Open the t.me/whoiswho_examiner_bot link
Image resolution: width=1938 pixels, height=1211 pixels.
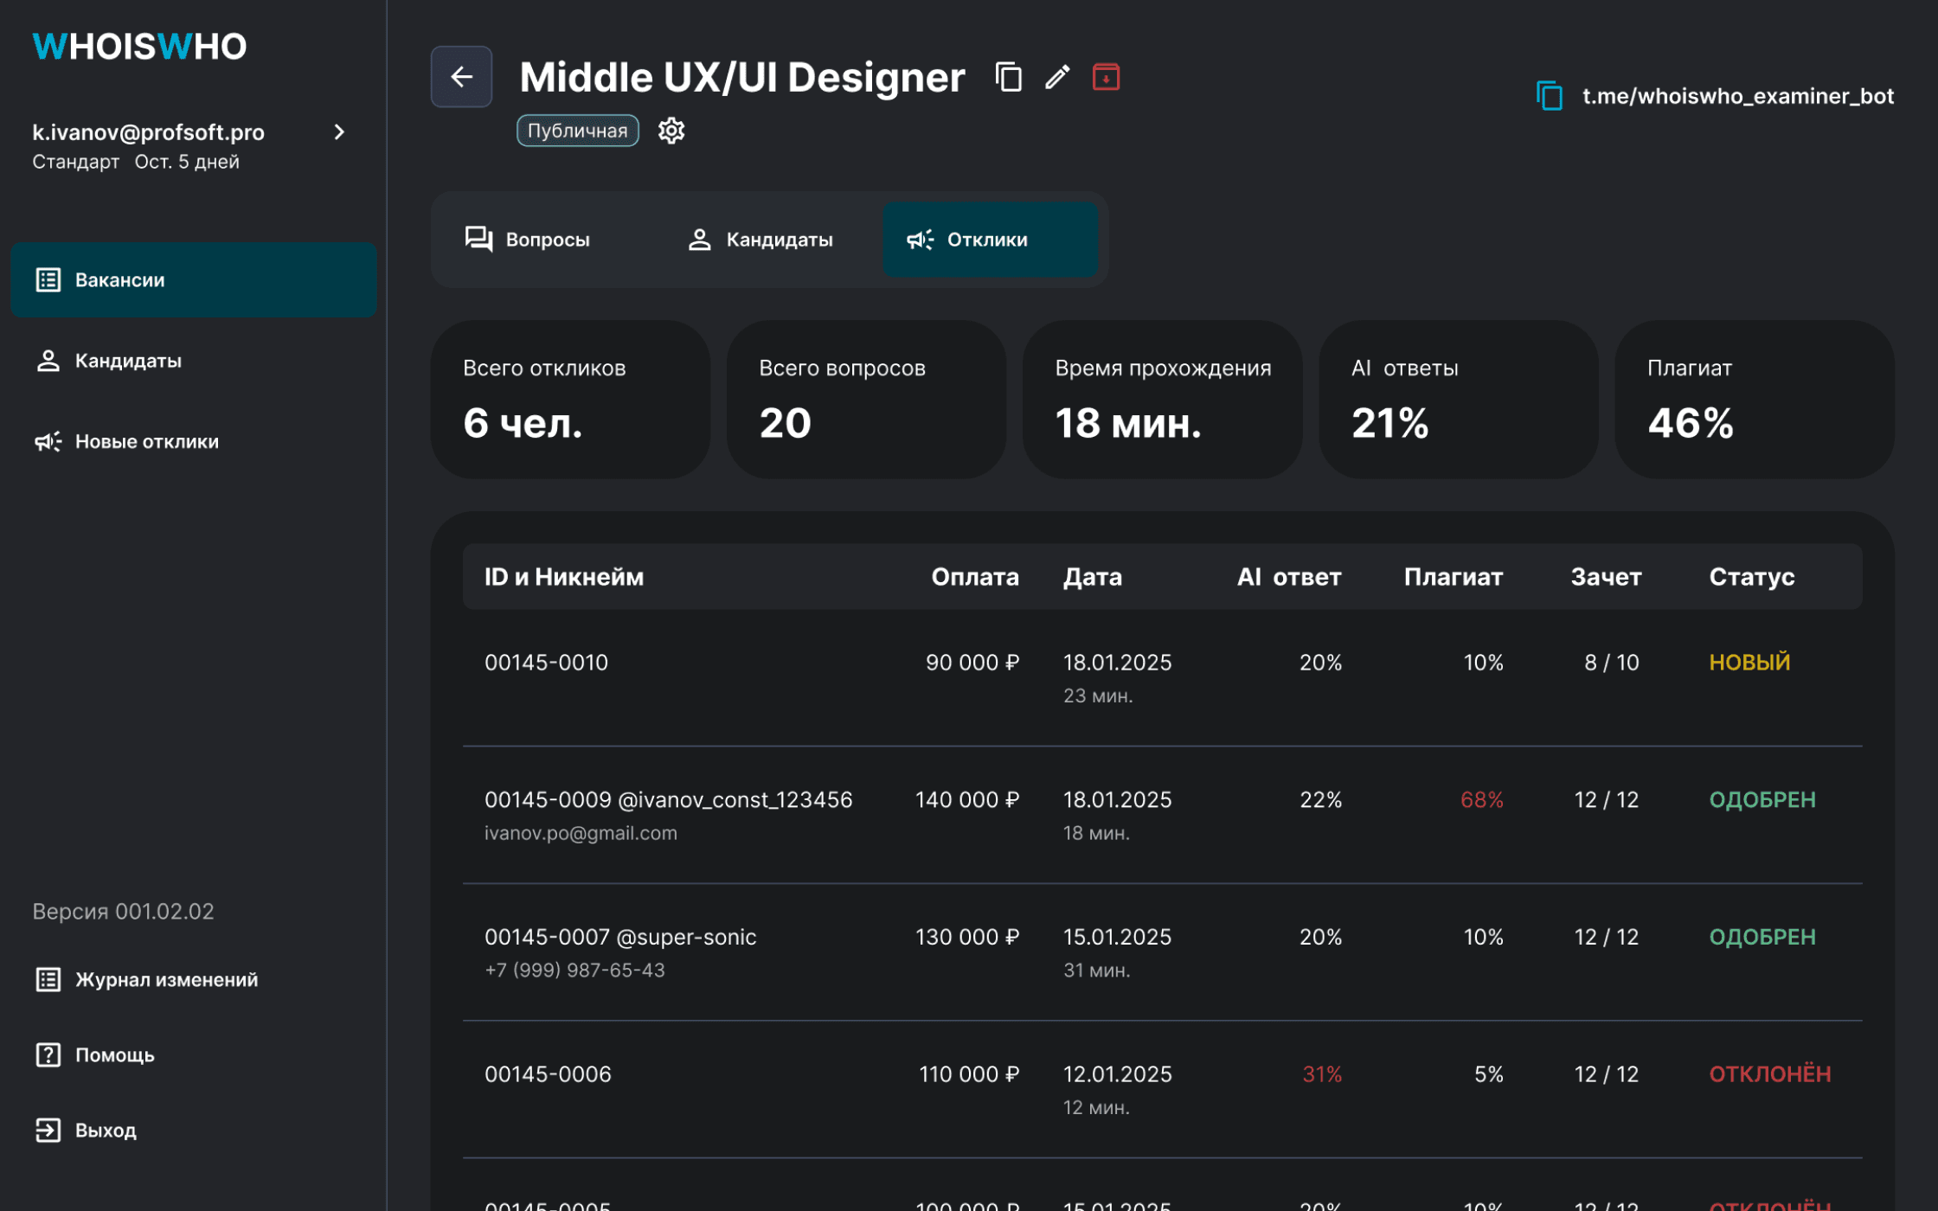pyautogui.click(x=1737, y=96)
